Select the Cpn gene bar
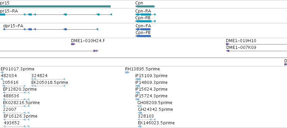 [145, 6]
